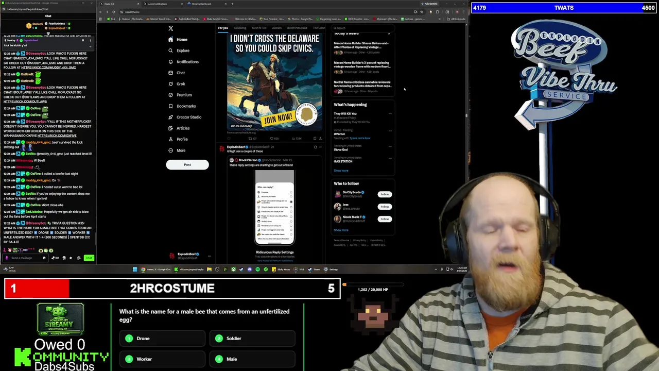
Task: Open Home from X sidebar
Action: pyautogui.click(x=177, y=40)
